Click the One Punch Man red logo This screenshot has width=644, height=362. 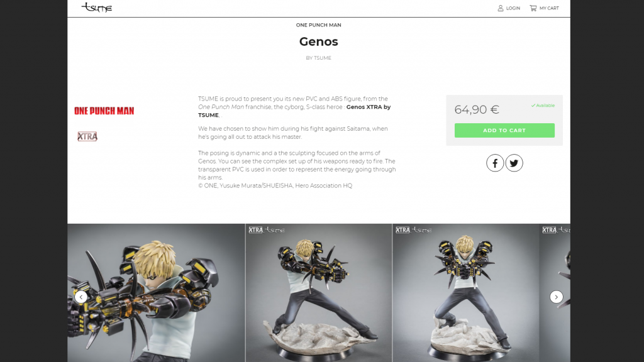[104, 111]
